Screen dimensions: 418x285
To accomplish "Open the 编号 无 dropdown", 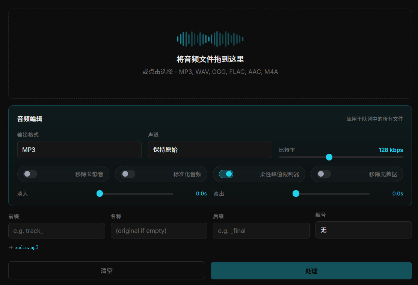I will pyautogui.click(x=364, y=230).
